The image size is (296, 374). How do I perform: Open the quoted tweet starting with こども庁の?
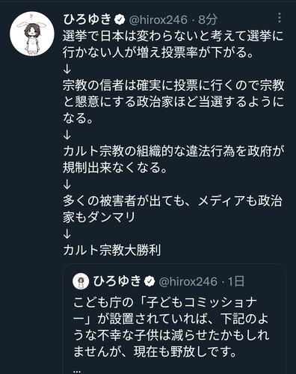coord(174,319)
